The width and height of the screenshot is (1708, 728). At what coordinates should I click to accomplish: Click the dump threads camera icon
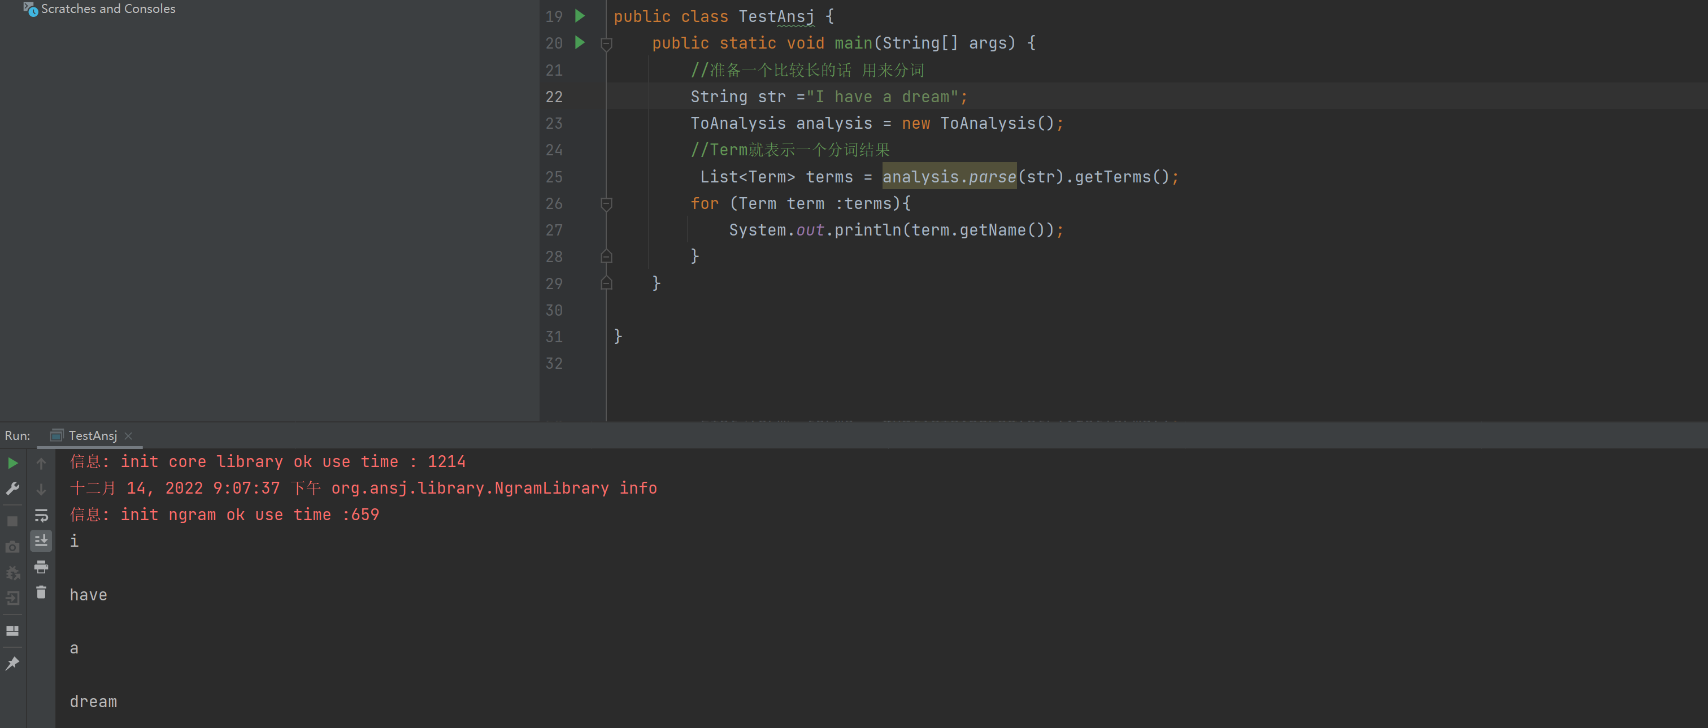click(12, 547)
